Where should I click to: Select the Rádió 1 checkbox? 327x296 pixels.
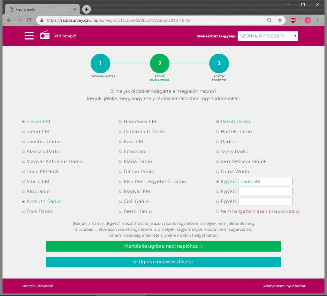(x=218, y=142)
